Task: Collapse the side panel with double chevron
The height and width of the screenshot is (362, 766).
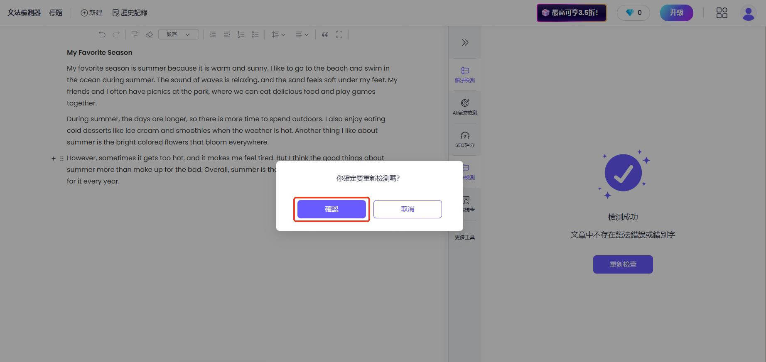Action: coord(465,42)
